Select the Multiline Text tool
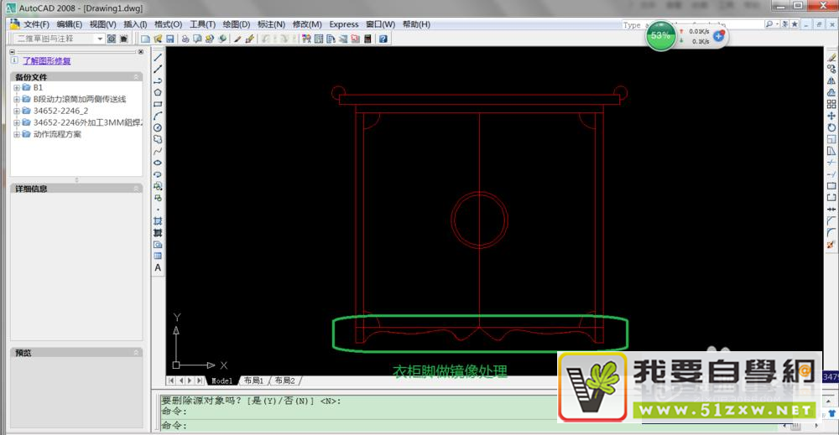The height and width of the screenshot is (435, 839). point(158,267)
